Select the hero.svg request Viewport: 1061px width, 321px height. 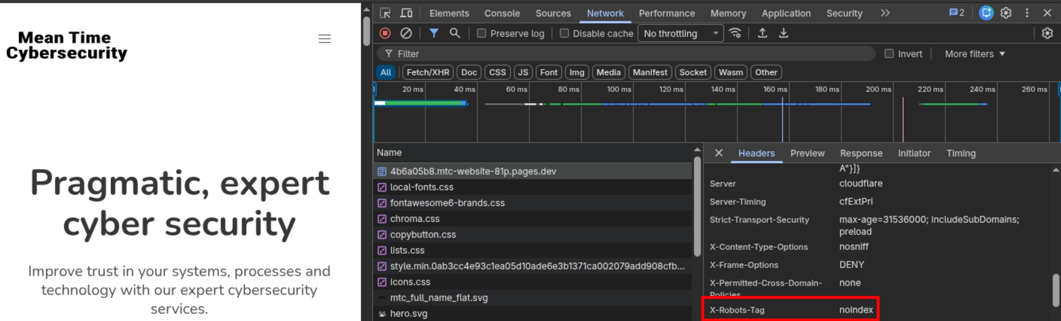tap(533, 313)
